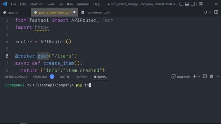221x124 pixels.
Task: Open the Run menu
Action: coord(70,4)
